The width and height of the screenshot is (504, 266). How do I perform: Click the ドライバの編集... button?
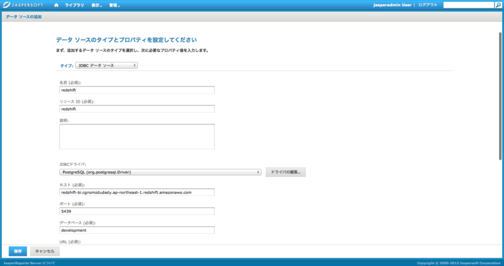tap(285, 172)
